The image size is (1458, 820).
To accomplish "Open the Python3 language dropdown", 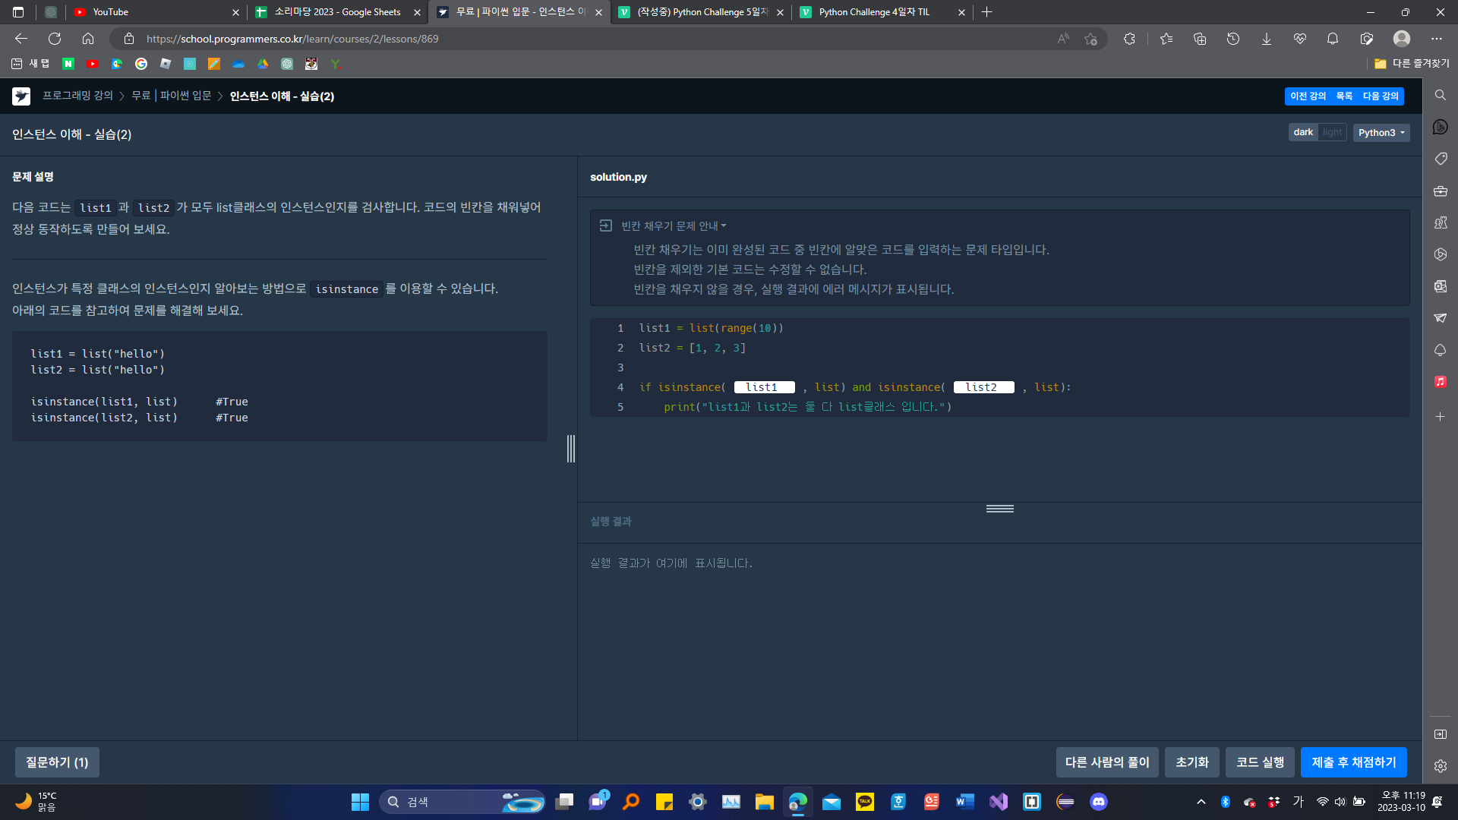I will pyautogui.click(x=1381, y=133).
